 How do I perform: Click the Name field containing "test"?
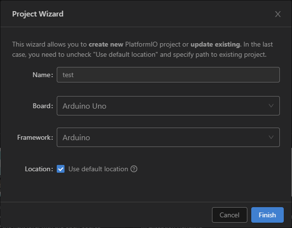tap(168, 75)
